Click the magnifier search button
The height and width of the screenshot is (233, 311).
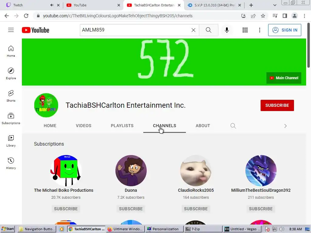(208, 30)
